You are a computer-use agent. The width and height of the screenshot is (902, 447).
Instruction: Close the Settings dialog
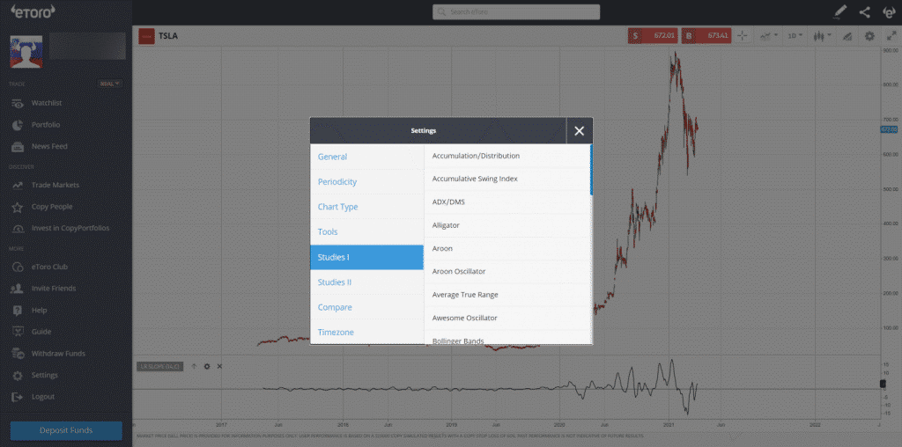(580, 131)
